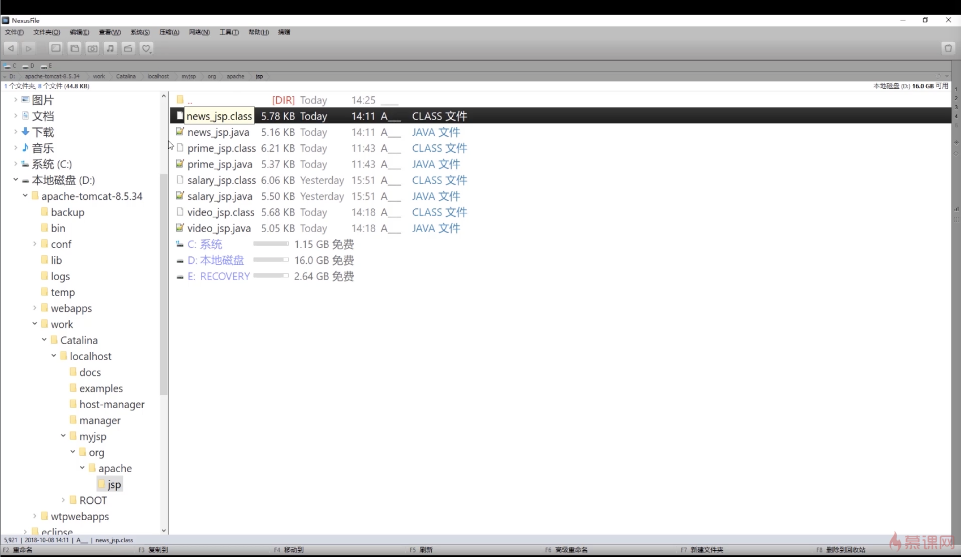Click the 文档 documents icon in tree

25,115
